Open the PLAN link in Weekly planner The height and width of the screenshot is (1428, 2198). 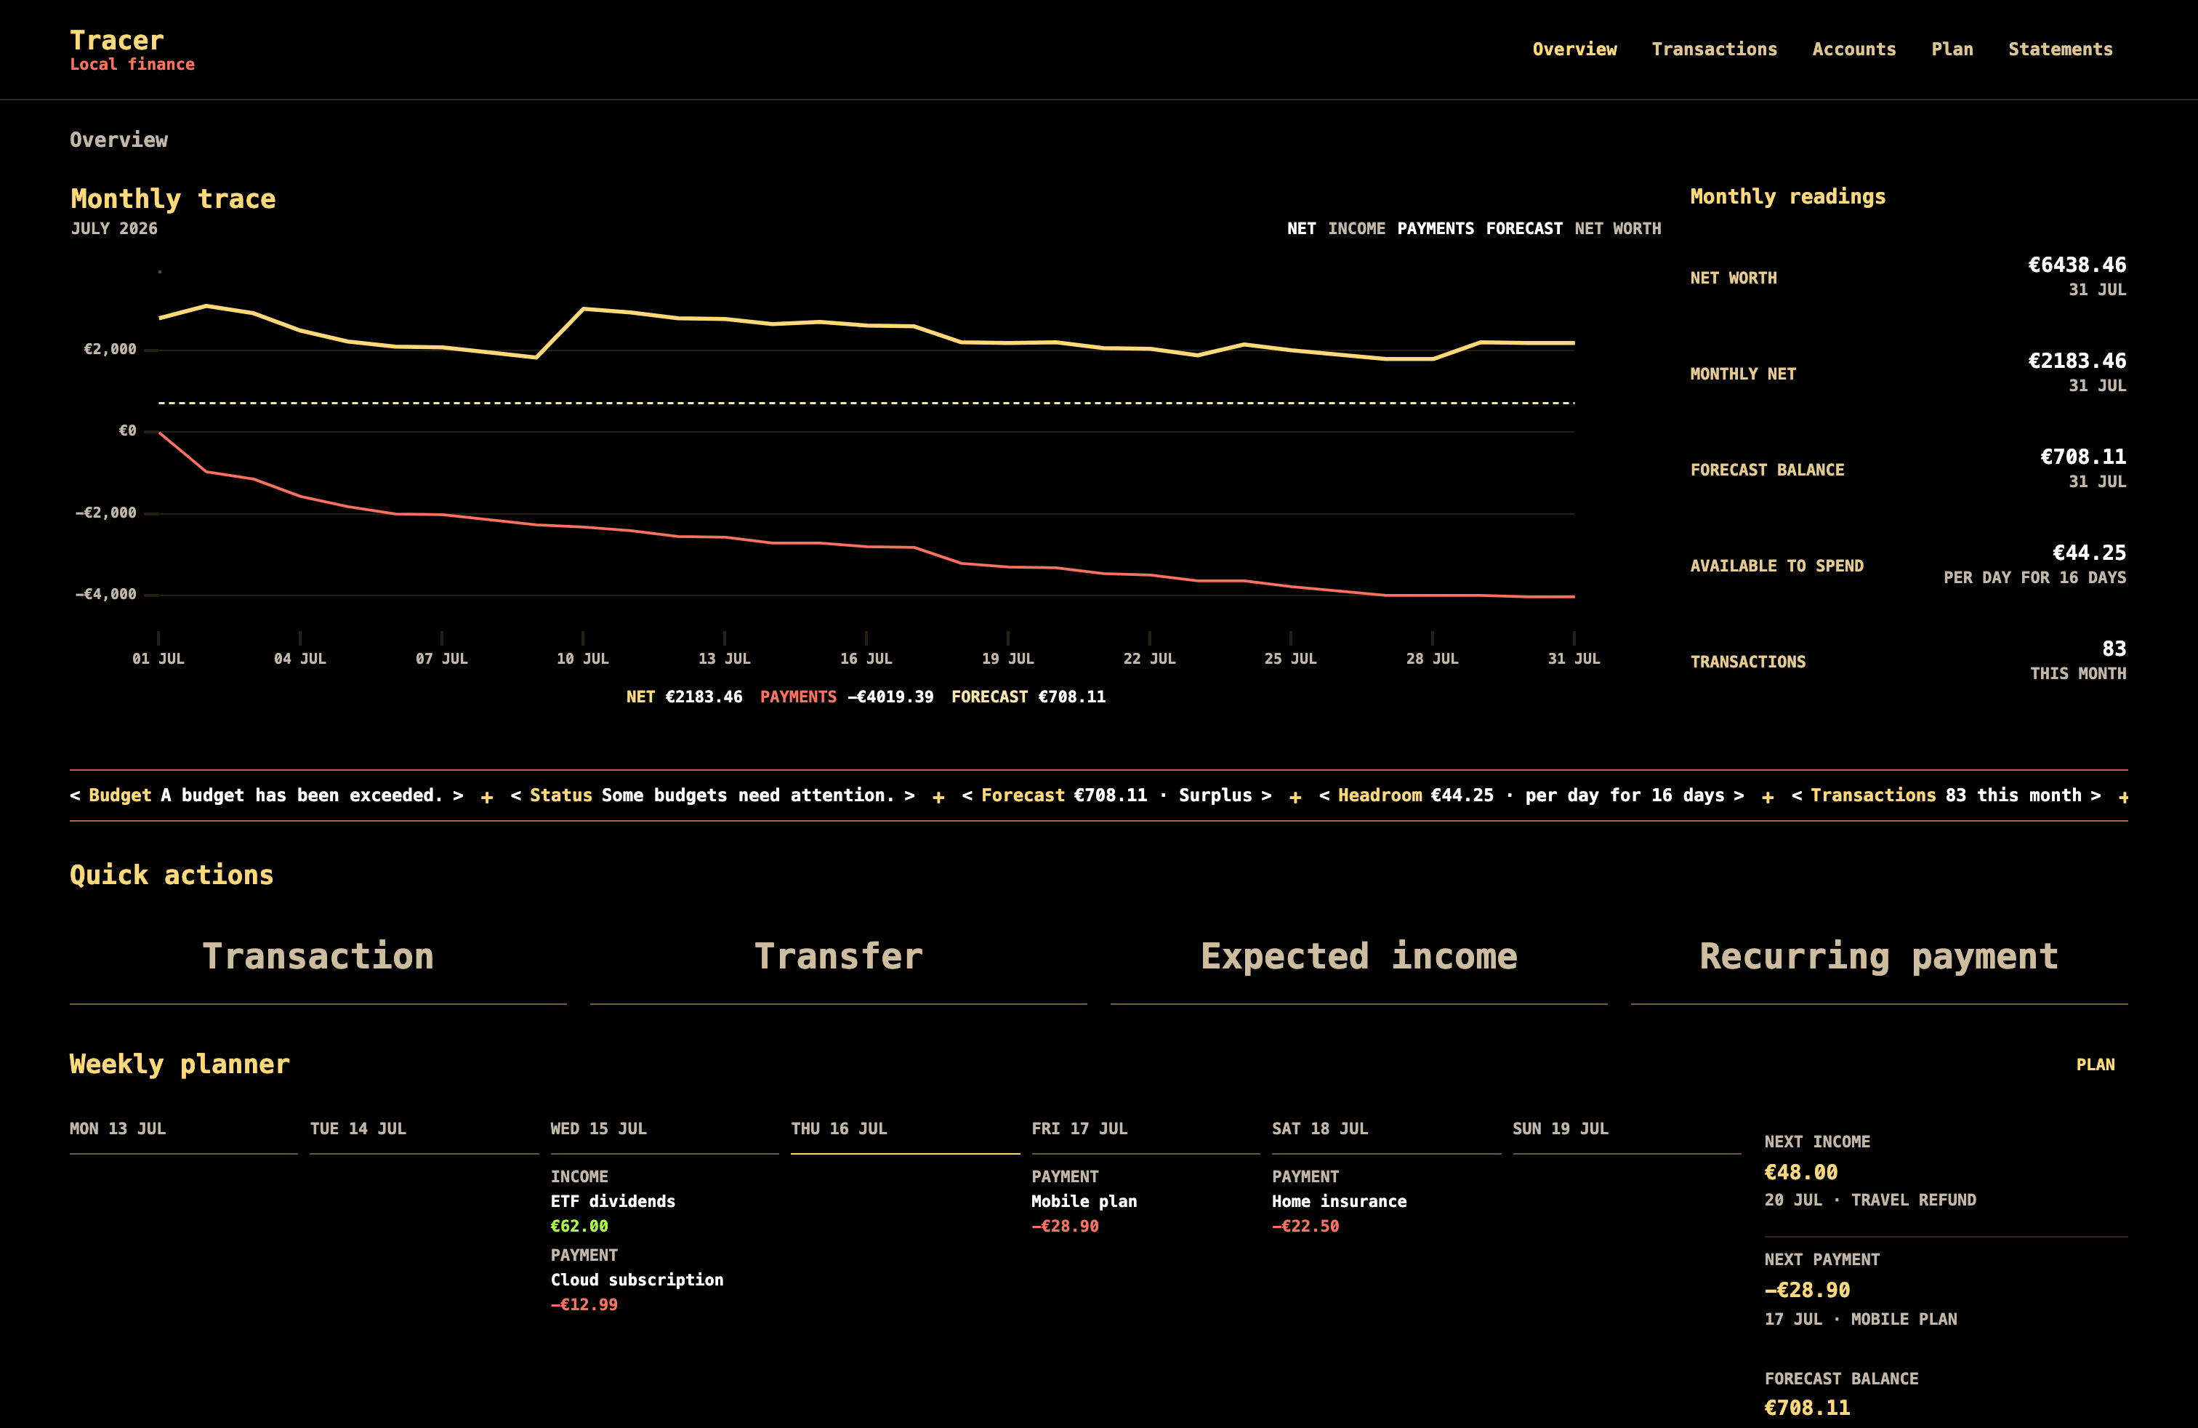click(x=2095, y=1064)
